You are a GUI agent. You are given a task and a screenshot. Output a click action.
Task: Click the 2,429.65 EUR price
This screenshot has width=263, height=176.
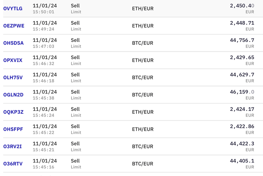point(242,57)
